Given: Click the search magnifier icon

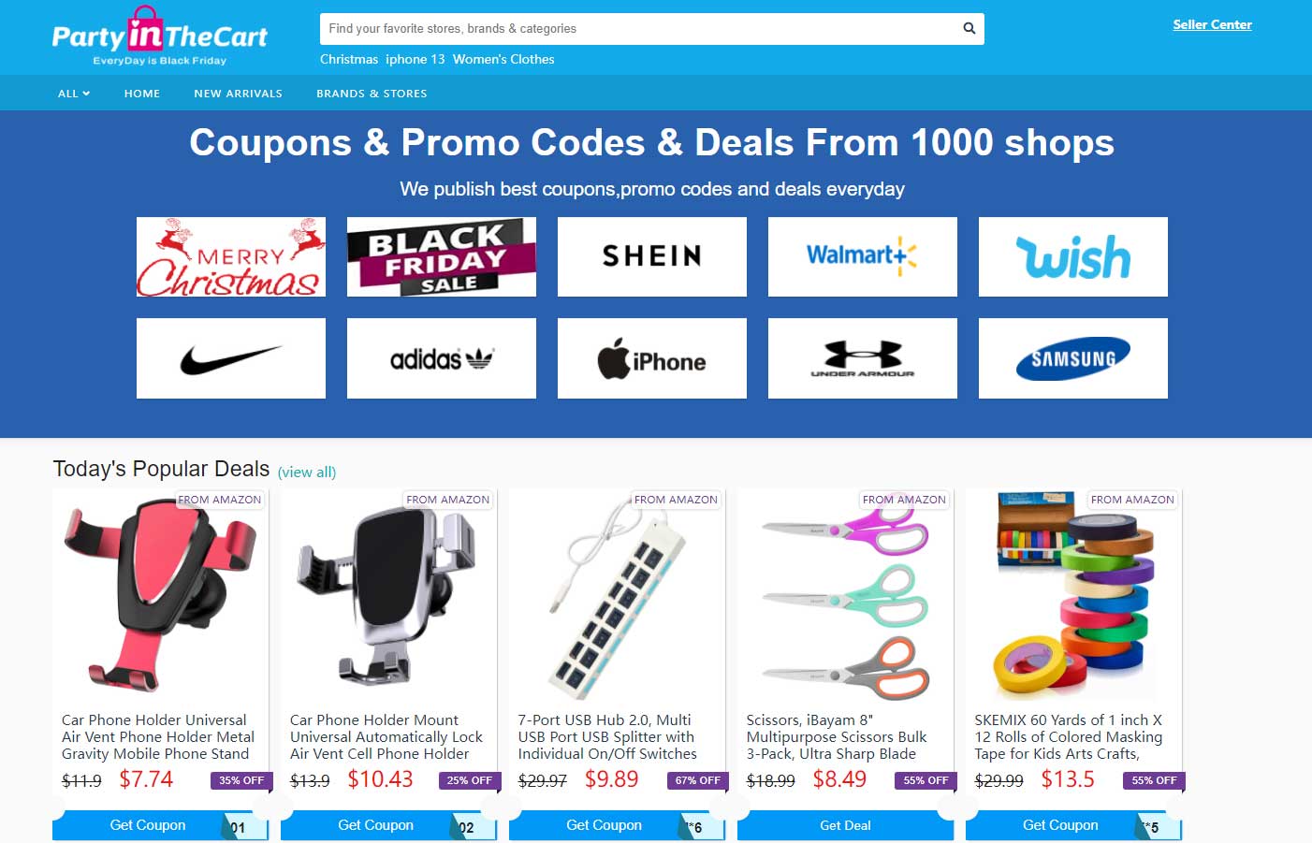Looking at the screenshot, I should coord(969,29).
